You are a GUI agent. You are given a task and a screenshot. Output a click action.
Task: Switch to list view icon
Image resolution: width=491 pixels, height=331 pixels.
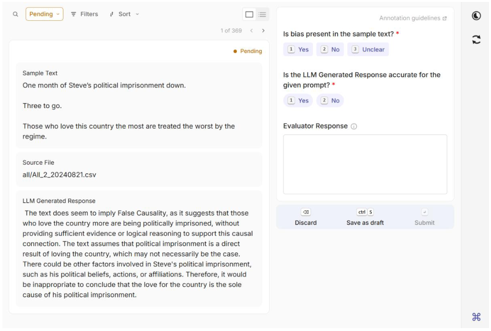point(262,14)
